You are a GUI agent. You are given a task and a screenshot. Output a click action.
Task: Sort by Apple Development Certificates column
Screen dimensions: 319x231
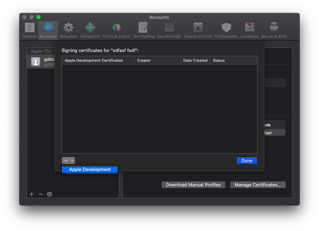pyautogui.click(x=98, y=60)
